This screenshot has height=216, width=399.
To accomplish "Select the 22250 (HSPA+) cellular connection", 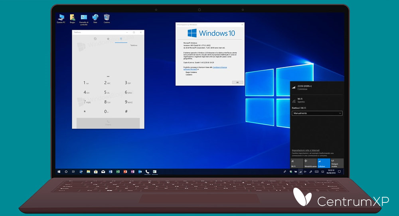I will pyautogui.click(x=317, y=88).
